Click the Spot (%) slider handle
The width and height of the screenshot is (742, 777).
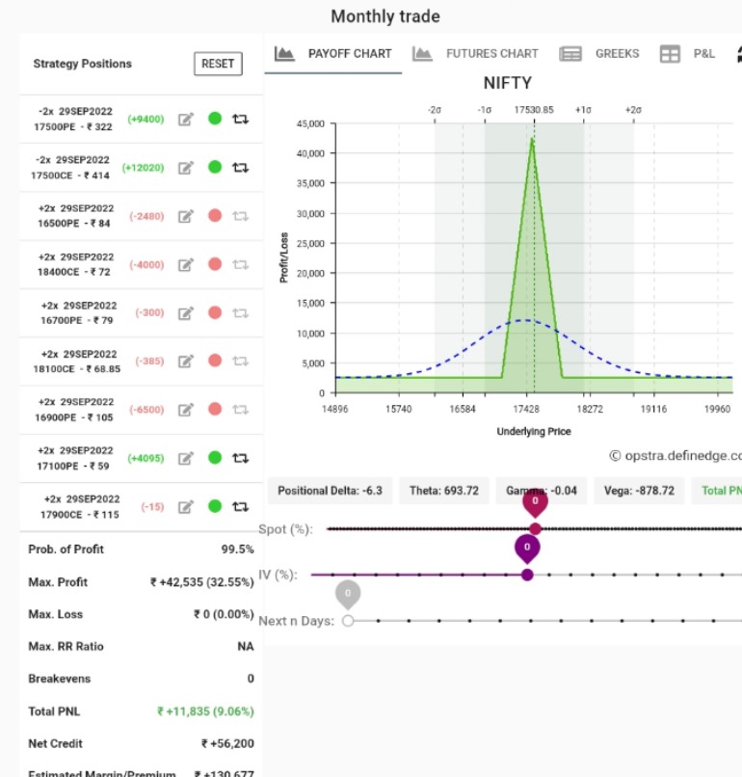[x=535, y=528]
